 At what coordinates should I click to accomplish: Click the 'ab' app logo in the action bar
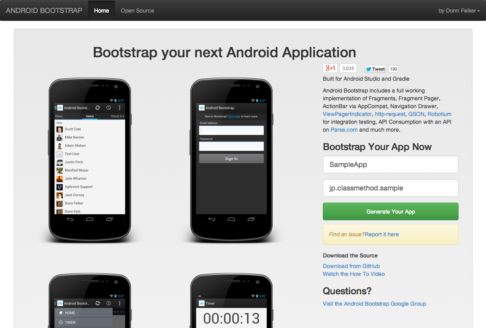[x=60, y=108]
